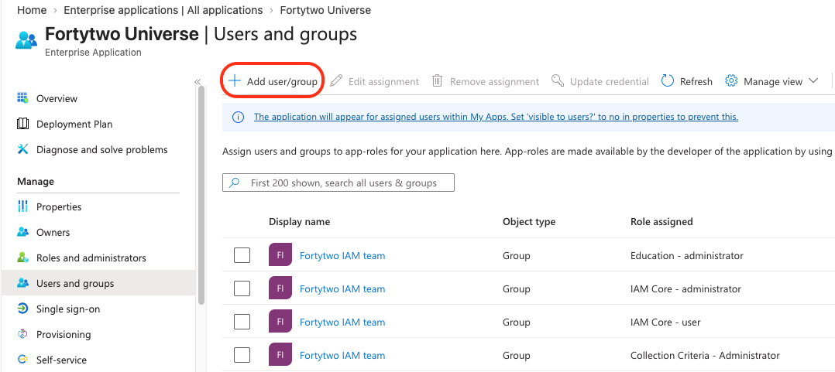
Task: Open the My Apps visibility info banner link
Action: [x=496, y=117]
